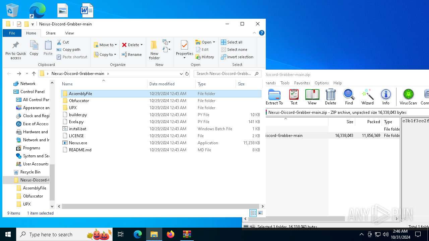This screenshot has width=429, height=241.
Task: Click Copy path in Clipboard group
Action: click(69, 50)
